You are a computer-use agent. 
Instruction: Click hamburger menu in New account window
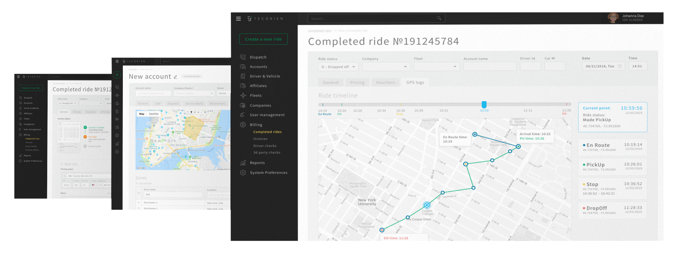coord(117,61)
